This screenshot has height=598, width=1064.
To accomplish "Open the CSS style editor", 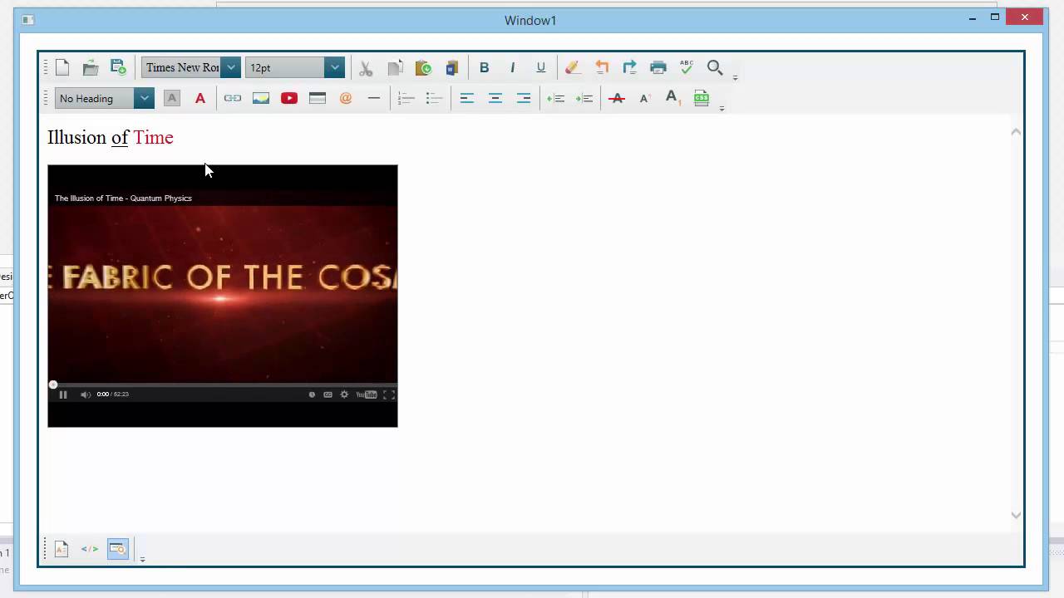I will pyautogui.click(x=702, y=98).
